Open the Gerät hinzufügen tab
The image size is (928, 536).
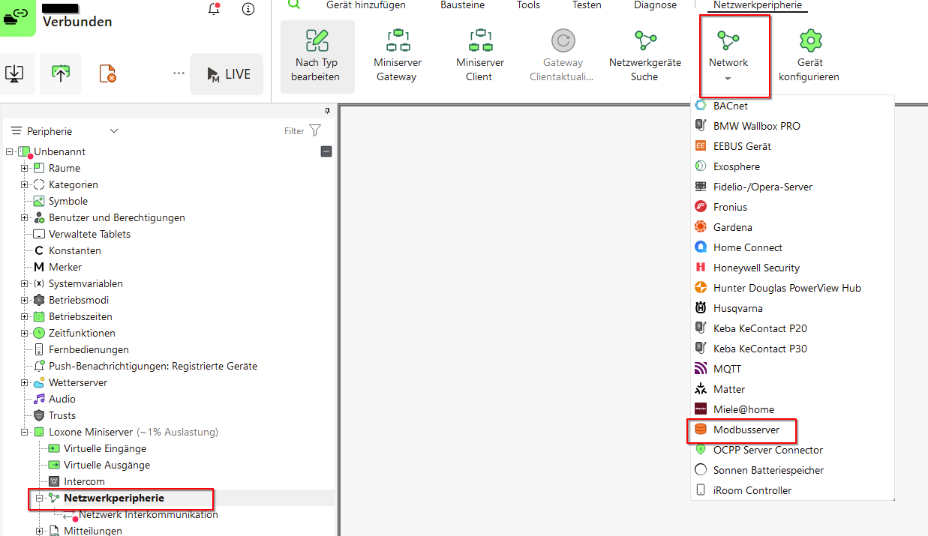(x=366, y=5)
